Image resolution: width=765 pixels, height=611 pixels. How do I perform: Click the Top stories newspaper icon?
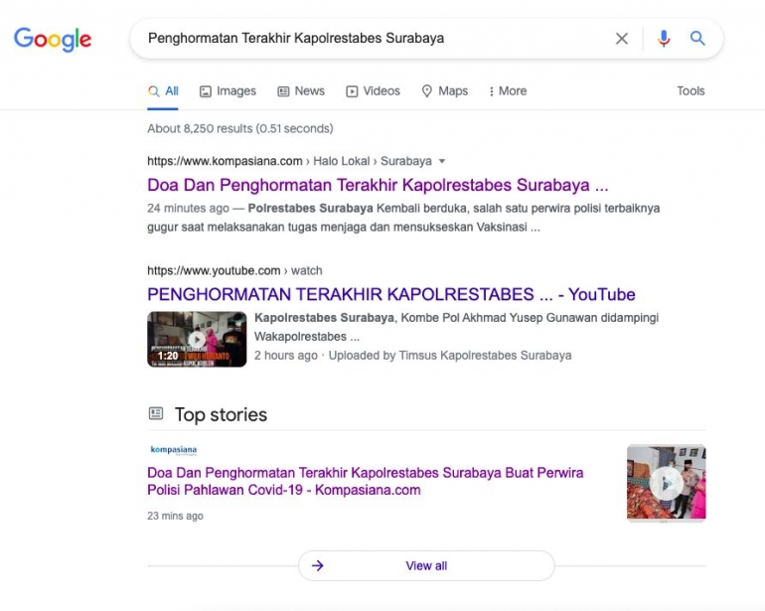click(156, 414)
